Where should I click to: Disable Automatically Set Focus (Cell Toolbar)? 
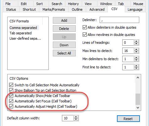coord(11,101)
